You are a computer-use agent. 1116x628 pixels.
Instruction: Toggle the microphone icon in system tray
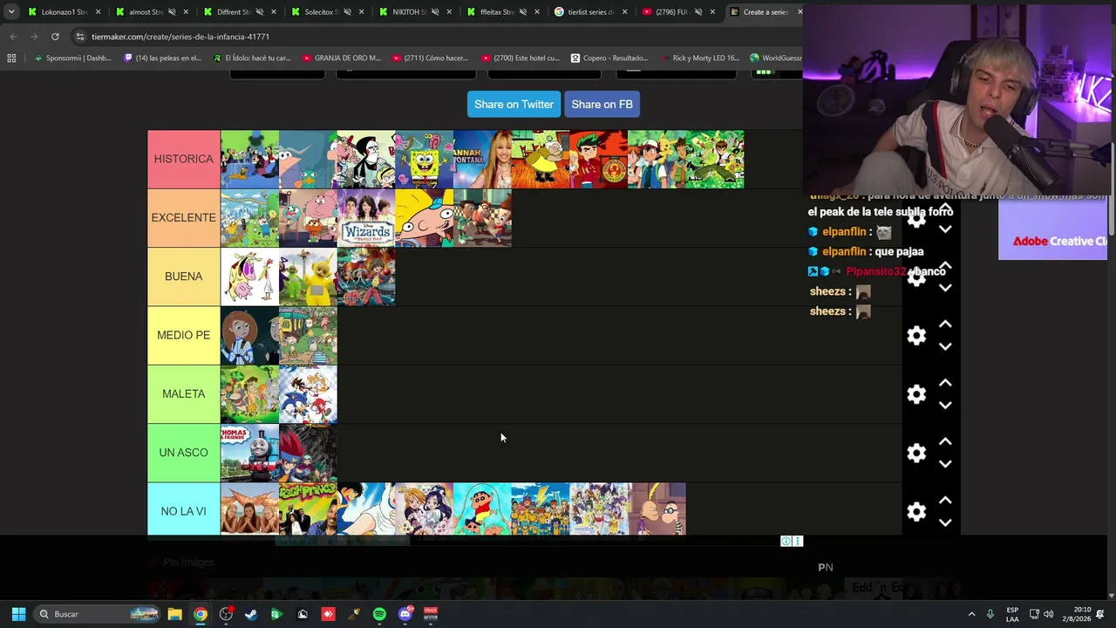tap(990, 614)
